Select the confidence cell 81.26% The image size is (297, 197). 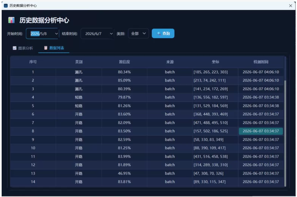pos(124,106)
